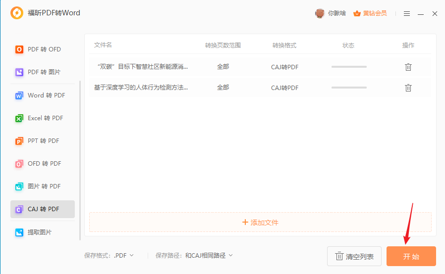
Task: Open the PPT 转 PDF converter
Action: 43,141
